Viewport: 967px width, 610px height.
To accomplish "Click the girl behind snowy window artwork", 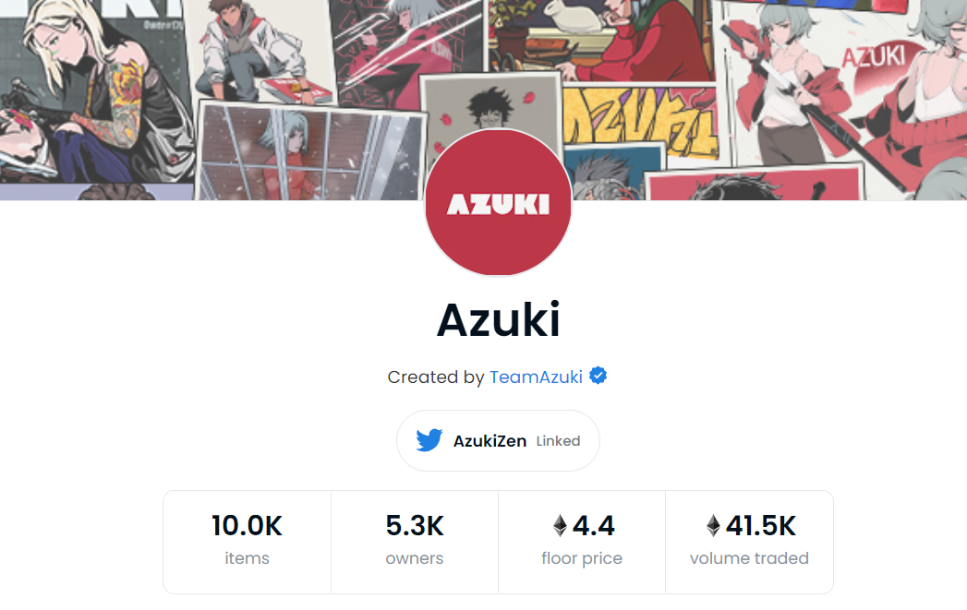I will click(x=311, y=153).
